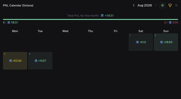
Task: Go to previous month with left chevron
Action: [134, 5]
